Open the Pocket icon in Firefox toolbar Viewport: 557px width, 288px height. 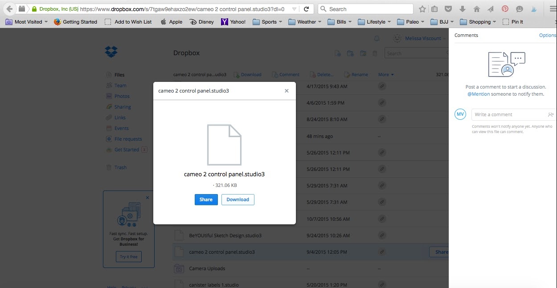449,9
